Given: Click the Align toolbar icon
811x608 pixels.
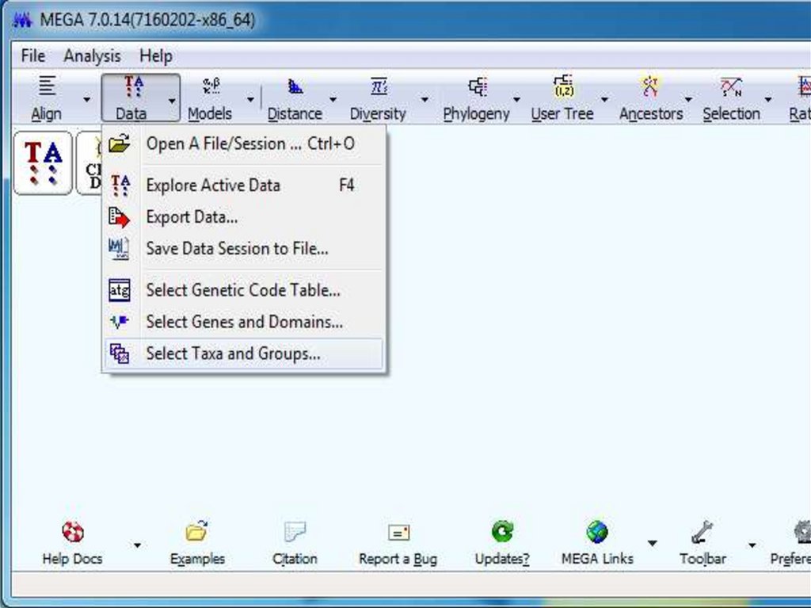Looking at the screenshot, I should (47, 86).
